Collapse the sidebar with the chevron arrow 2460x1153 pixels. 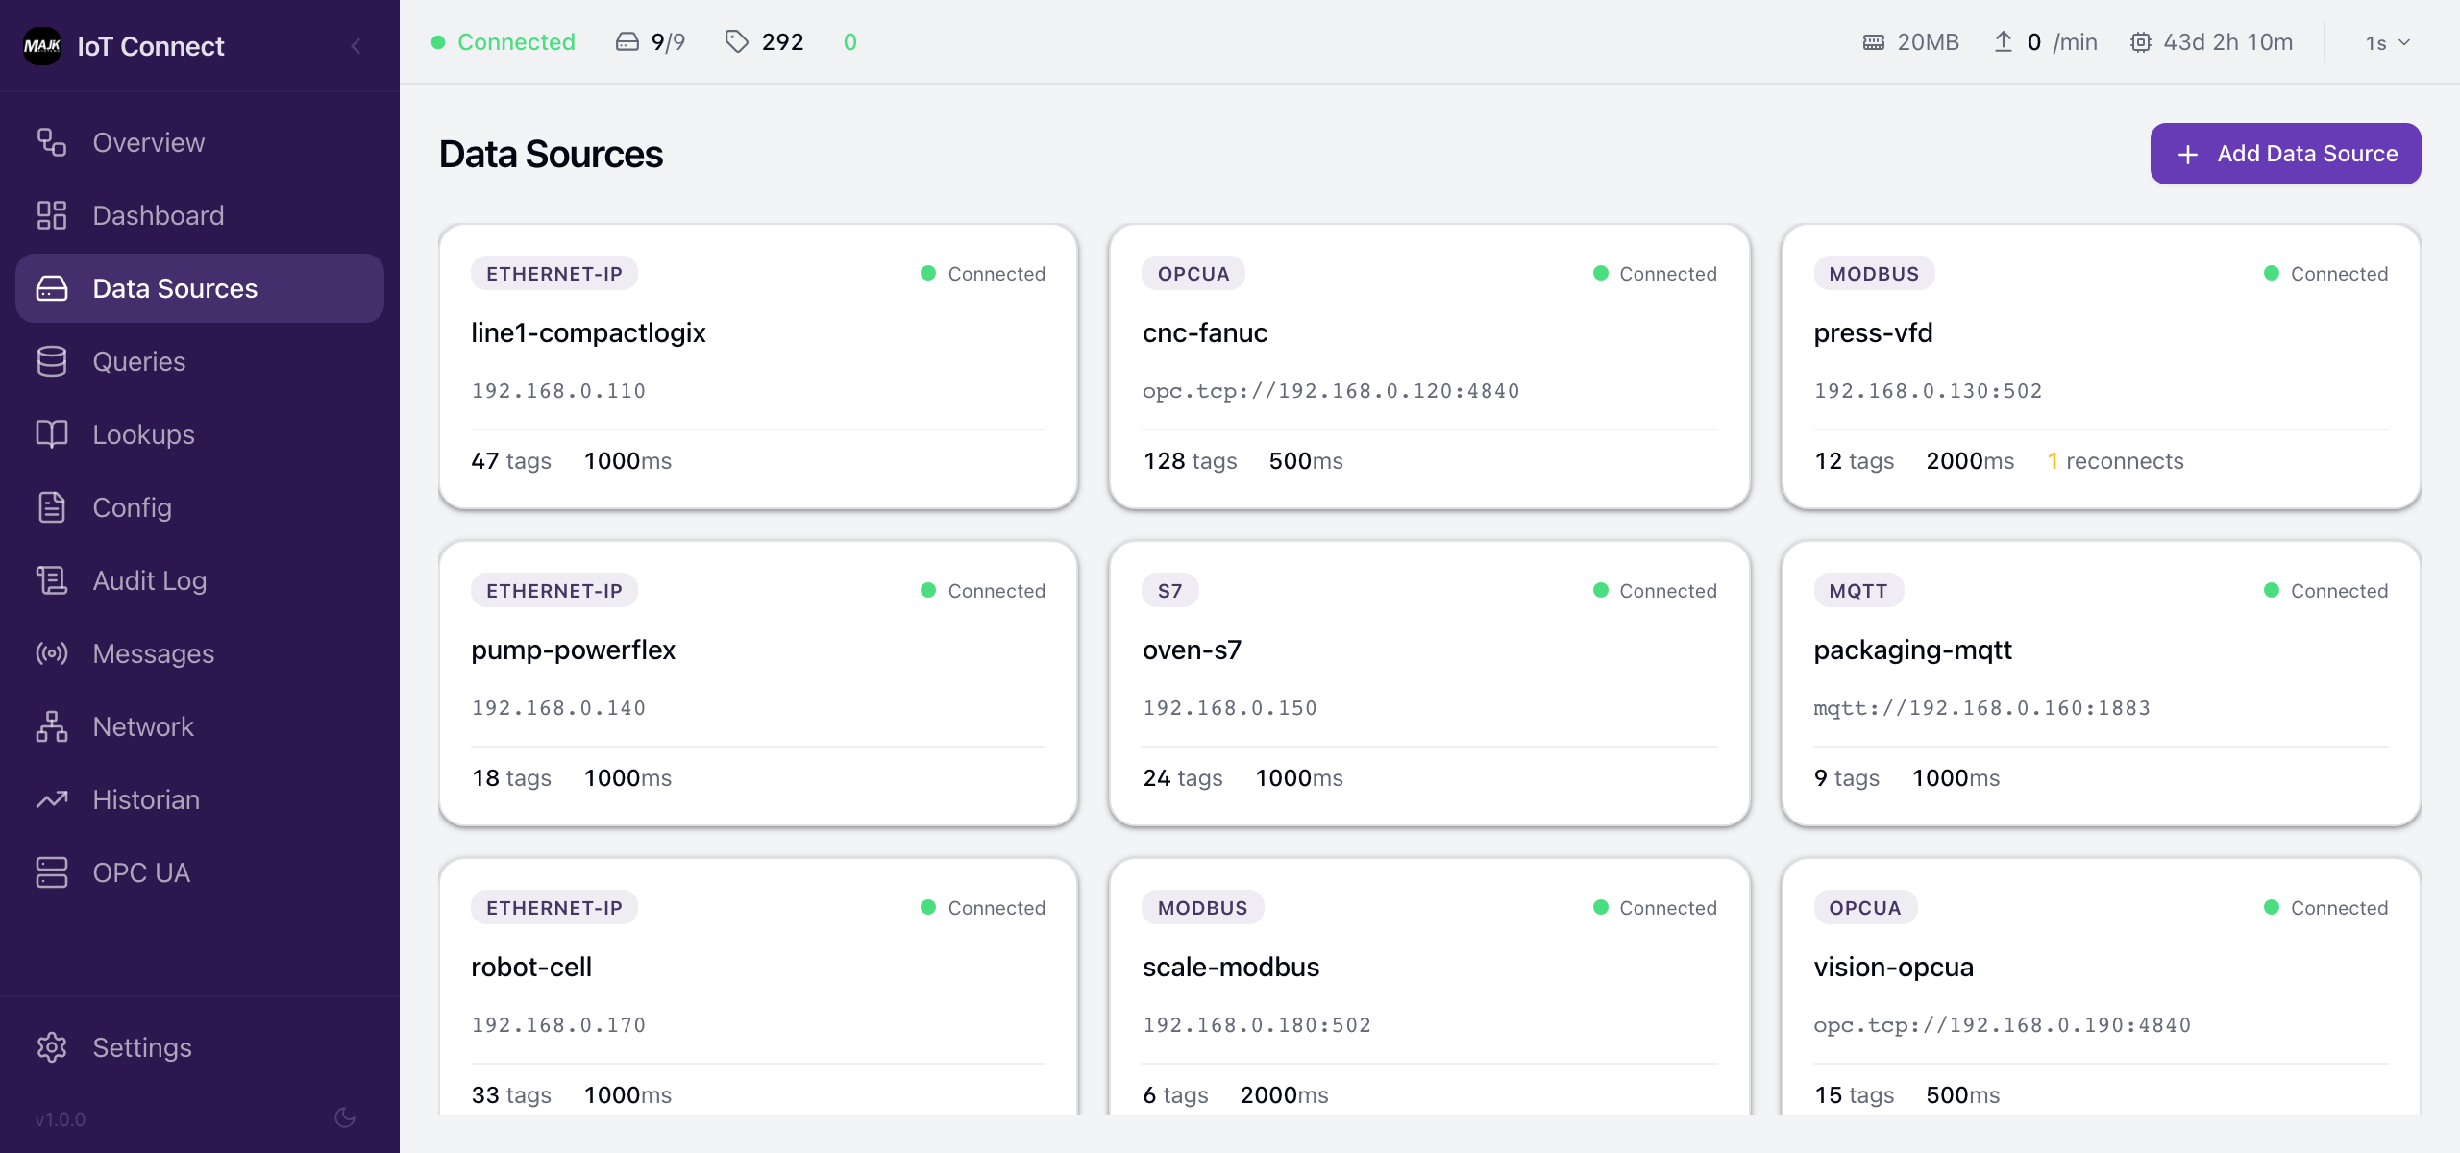coord(356,45)
